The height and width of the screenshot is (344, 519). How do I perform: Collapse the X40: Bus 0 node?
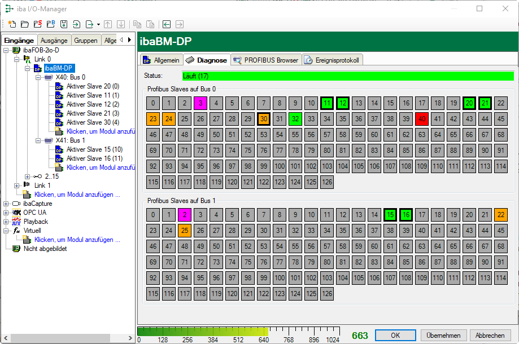click(38, 77)
